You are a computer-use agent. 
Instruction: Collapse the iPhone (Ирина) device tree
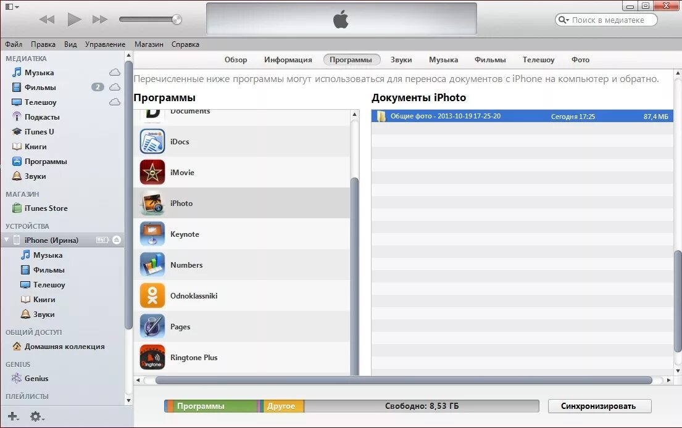pyautogui.click(x=7, y=239)
